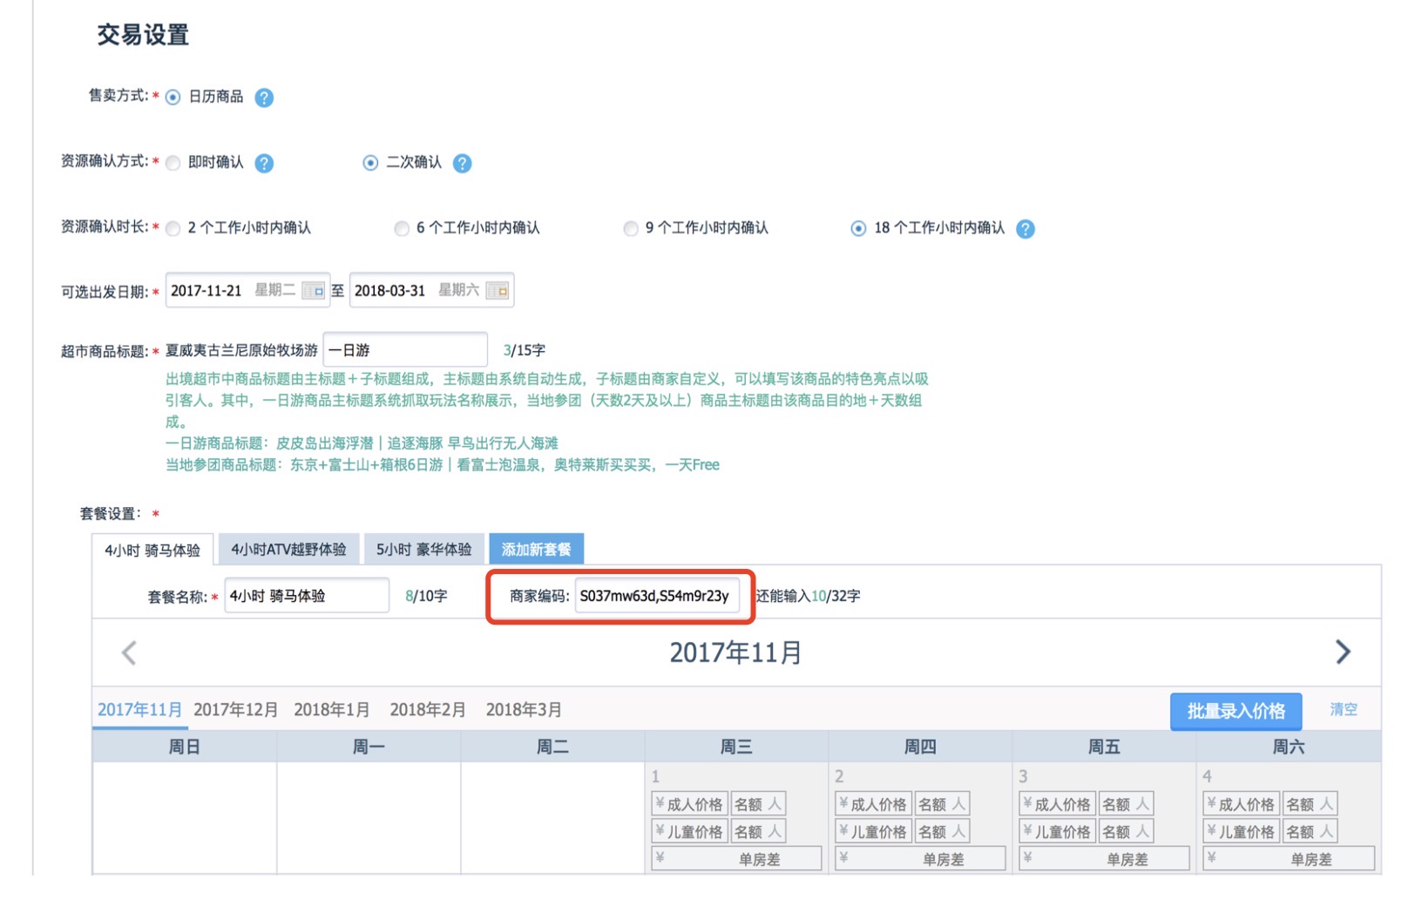
Task: Click help icon after 18个工作小时内确认
Action: (x=1026, y=229)
